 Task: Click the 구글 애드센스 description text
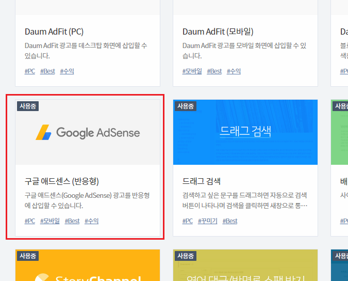coord(87,200)
